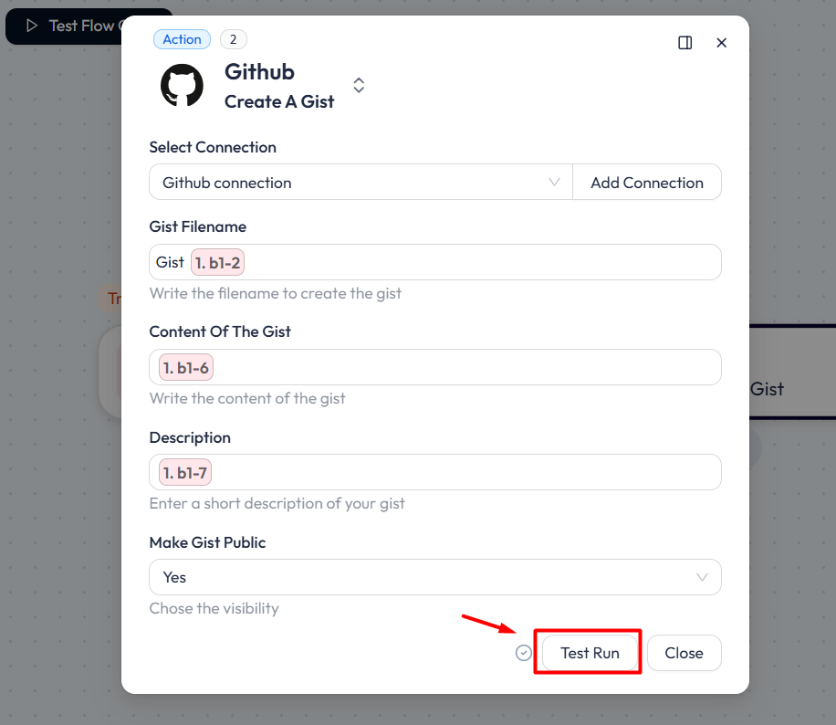Image resolution: width=836 pixels, height=725 pixels.
Task: Open the Make Gist Public dropdown showing Yes
Action: [x=434, y=577]
